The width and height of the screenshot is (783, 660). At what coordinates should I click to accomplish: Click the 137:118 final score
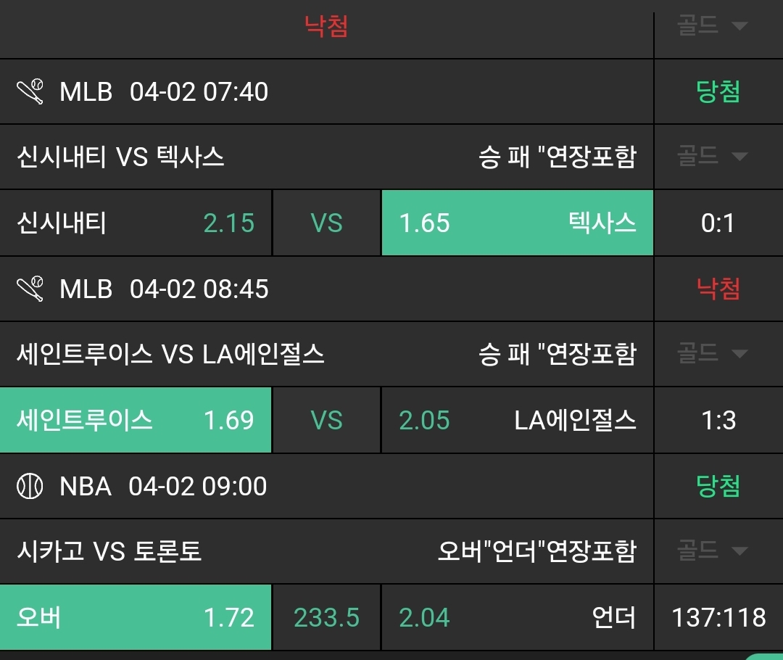(x=718, y=617)
